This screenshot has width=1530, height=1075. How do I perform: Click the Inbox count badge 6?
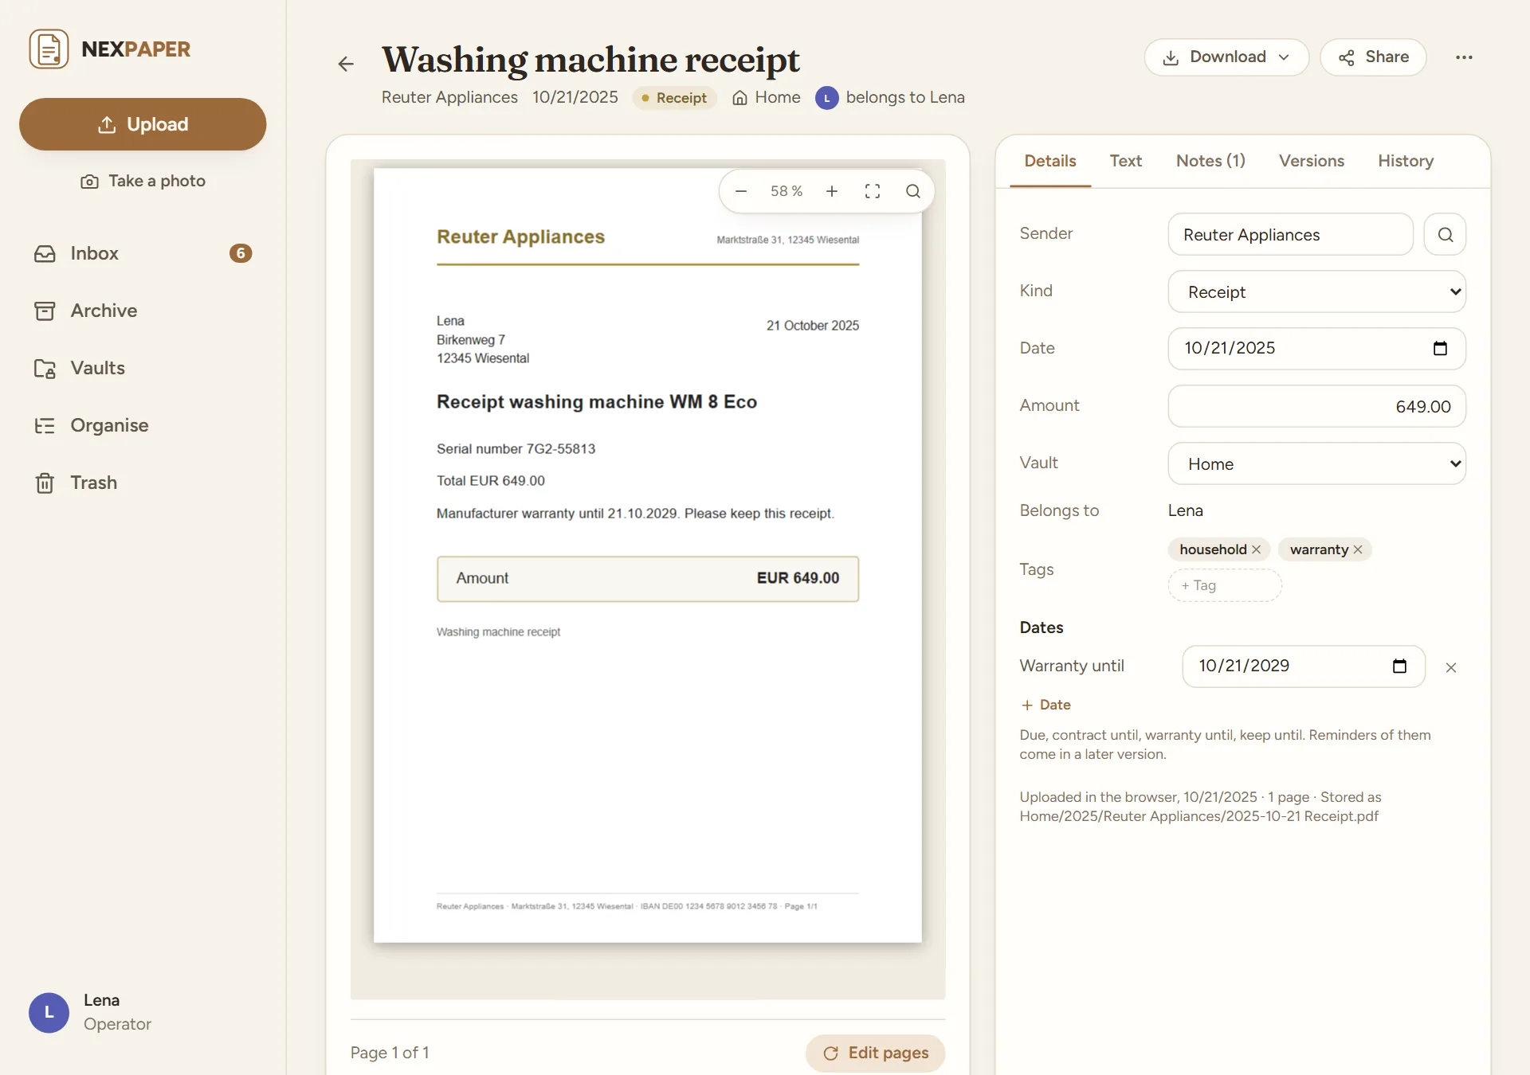click(241, 253)
